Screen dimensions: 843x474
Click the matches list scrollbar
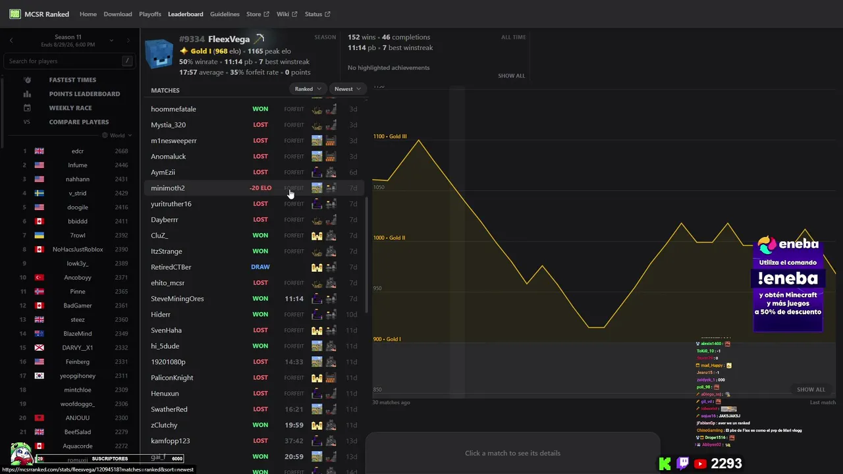366,253
